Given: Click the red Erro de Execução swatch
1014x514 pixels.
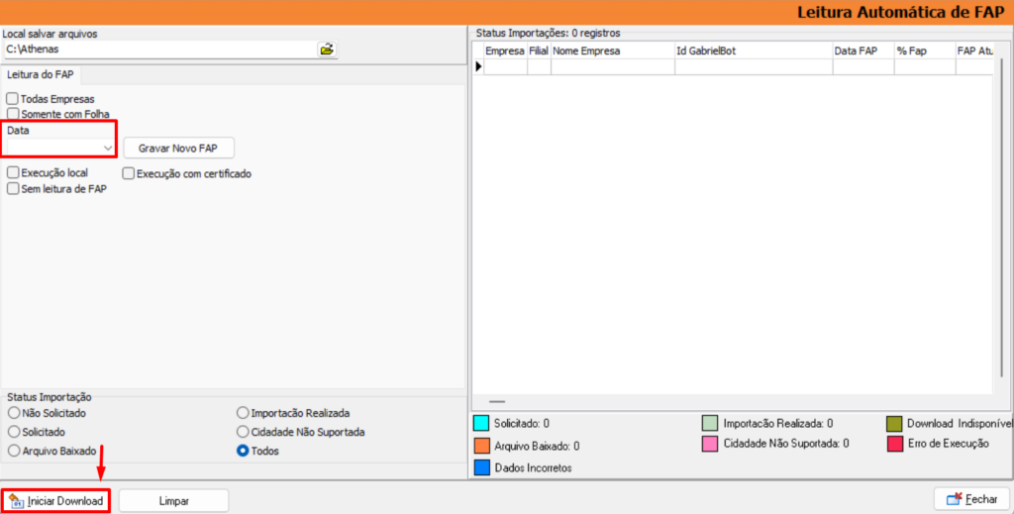Looking at the screenshot, I should (x=896, y=444).
